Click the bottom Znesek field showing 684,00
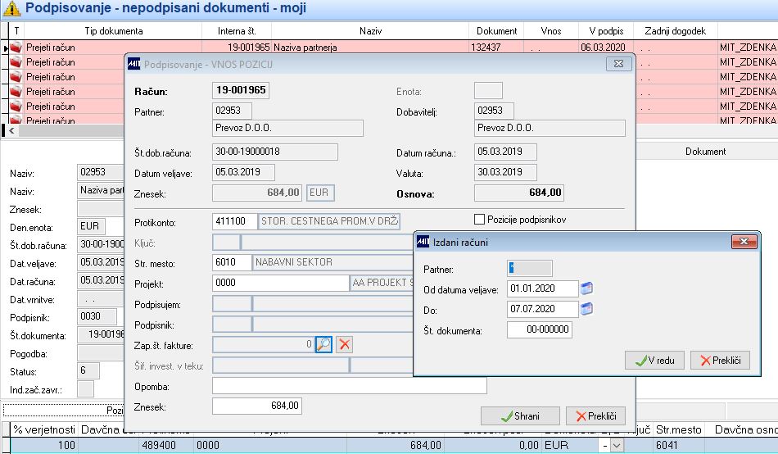Viewport: 778px width, 454px height. (x=257, y=406)
